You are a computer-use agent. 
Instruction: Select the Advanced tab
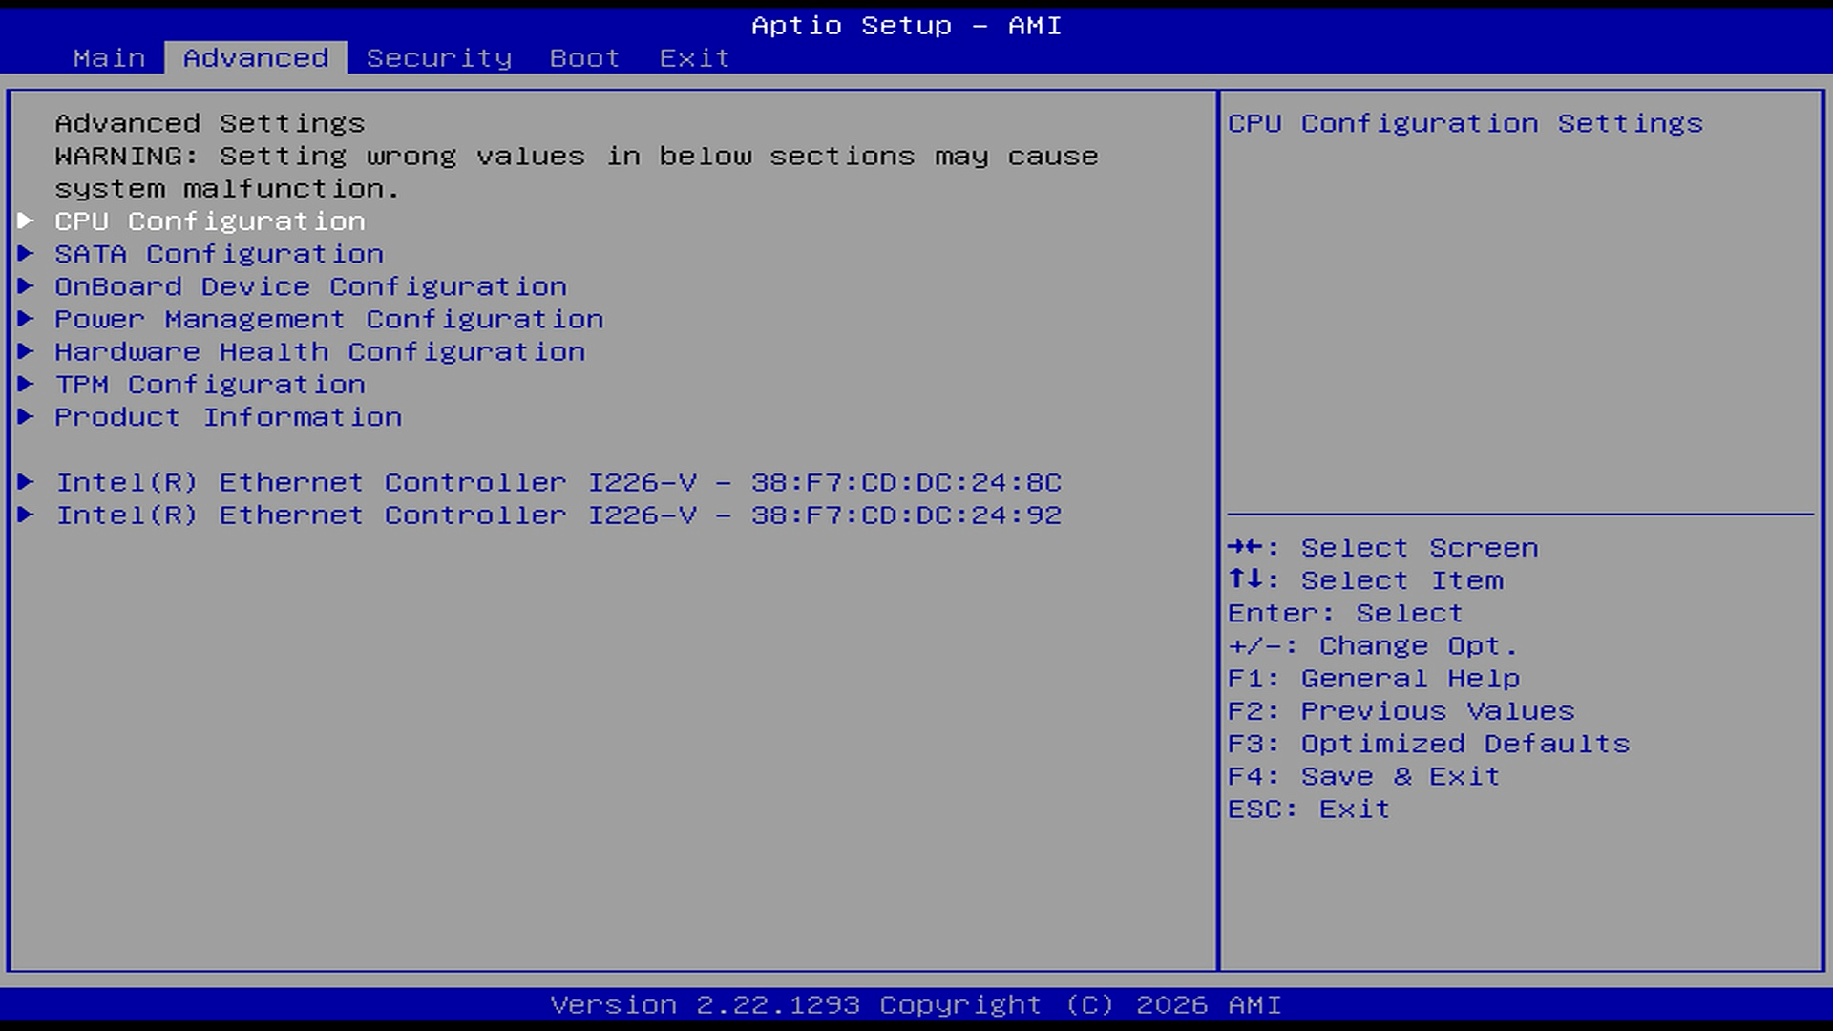(256, 58)
